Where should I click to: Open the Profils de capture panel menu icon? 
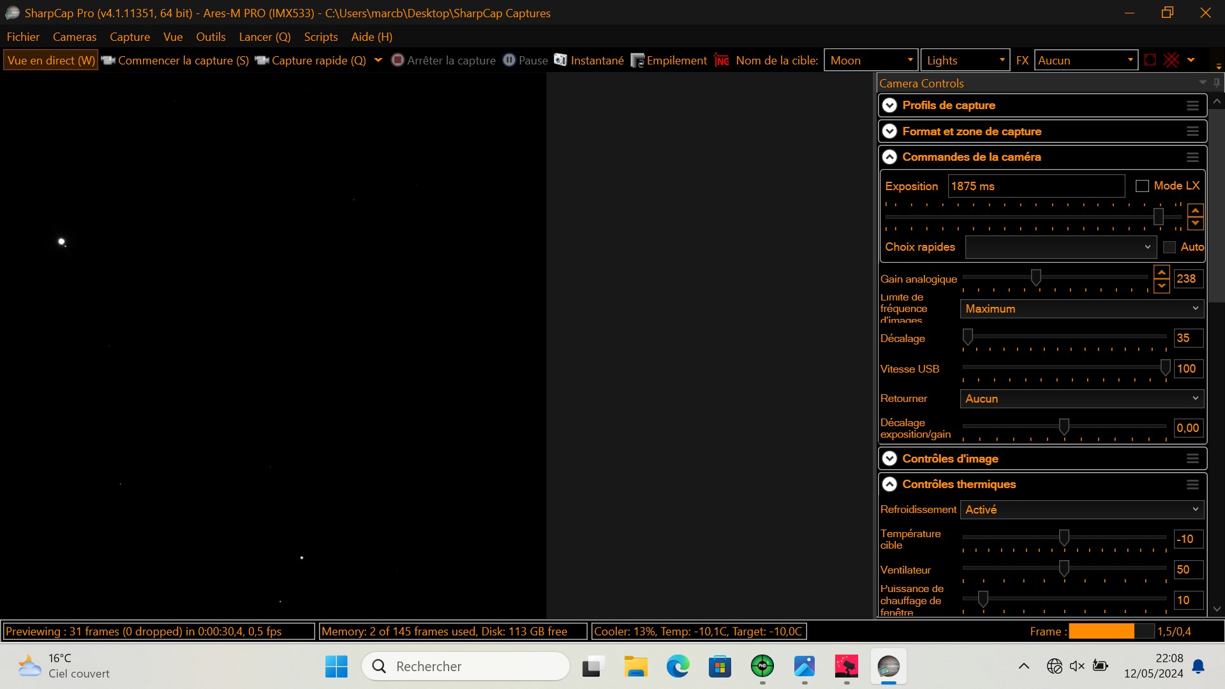point(1192,106)
